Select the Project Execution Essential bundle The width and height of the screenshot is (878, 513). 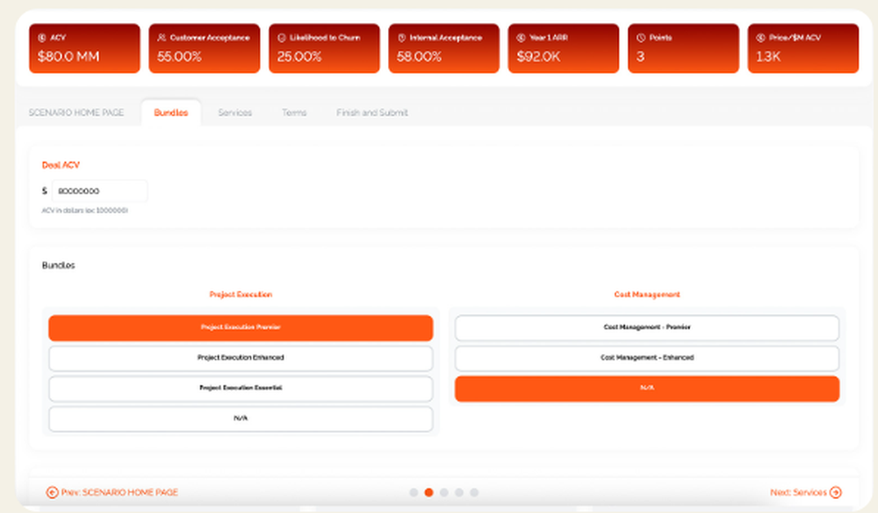pos(241,388)
